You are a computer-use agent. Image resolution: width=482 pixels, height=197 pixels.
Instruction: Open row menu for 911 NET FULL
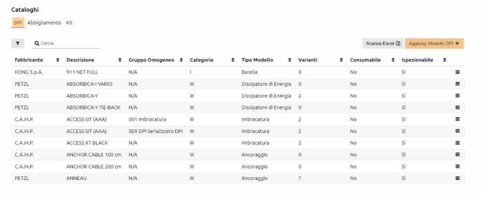pos(457,72)
